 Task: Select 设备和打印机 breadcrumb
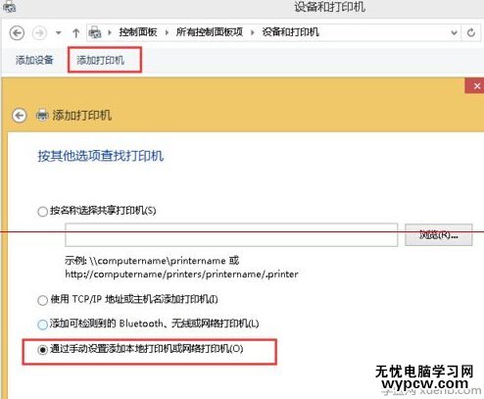pos(290,32)
